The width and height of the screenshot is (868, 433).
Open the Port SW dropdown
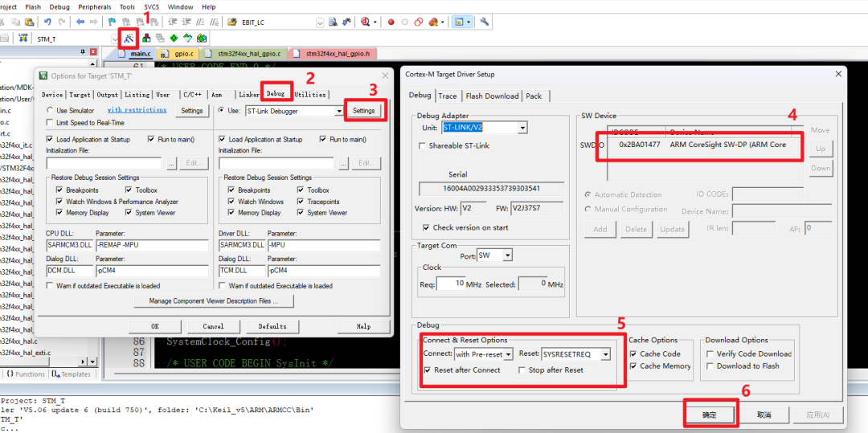pos(506,255)
